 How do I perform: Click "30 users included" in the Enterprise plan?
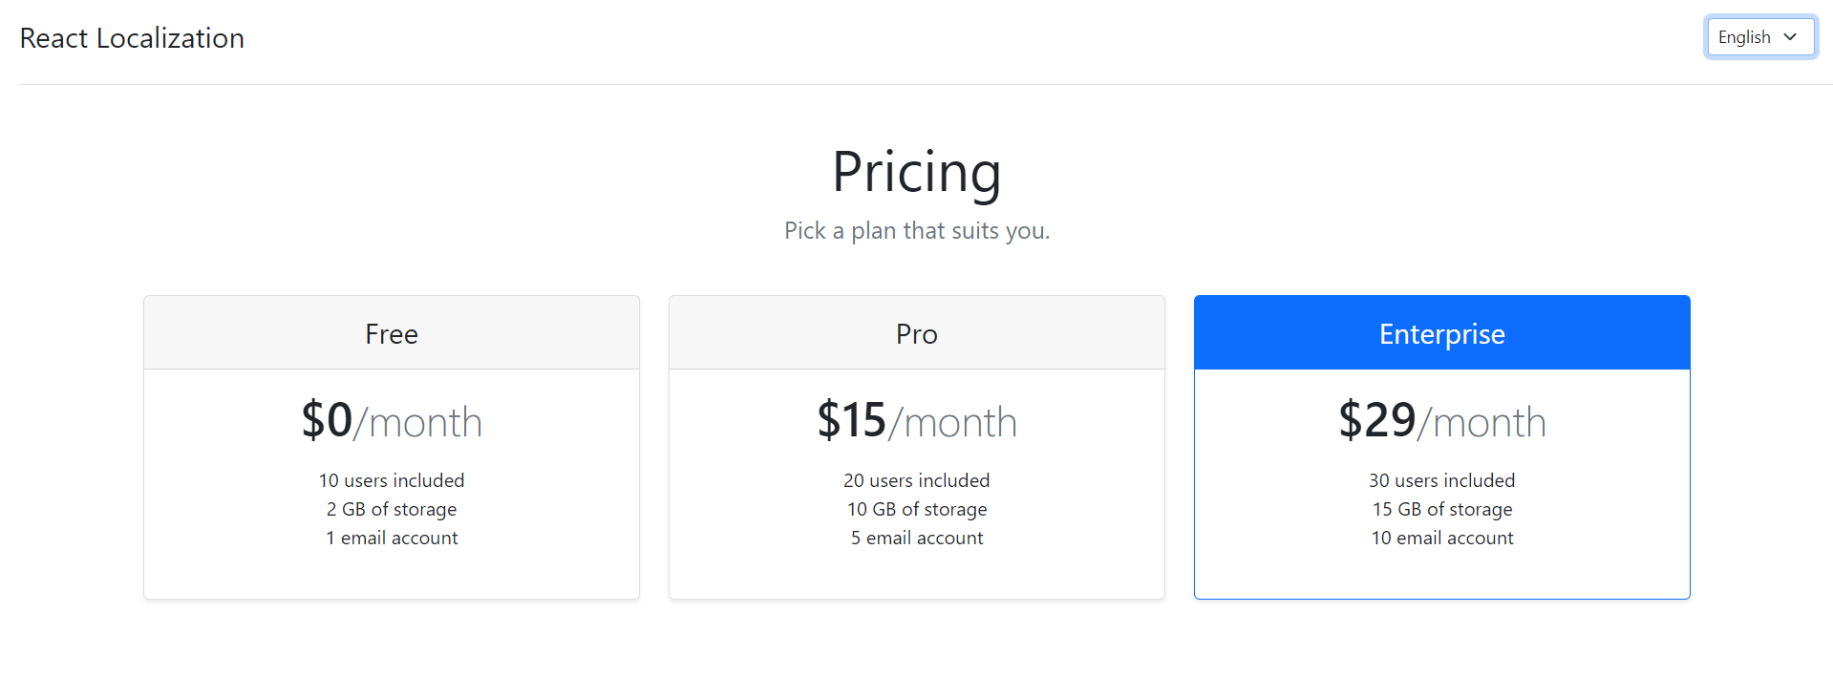point(1441,480)
